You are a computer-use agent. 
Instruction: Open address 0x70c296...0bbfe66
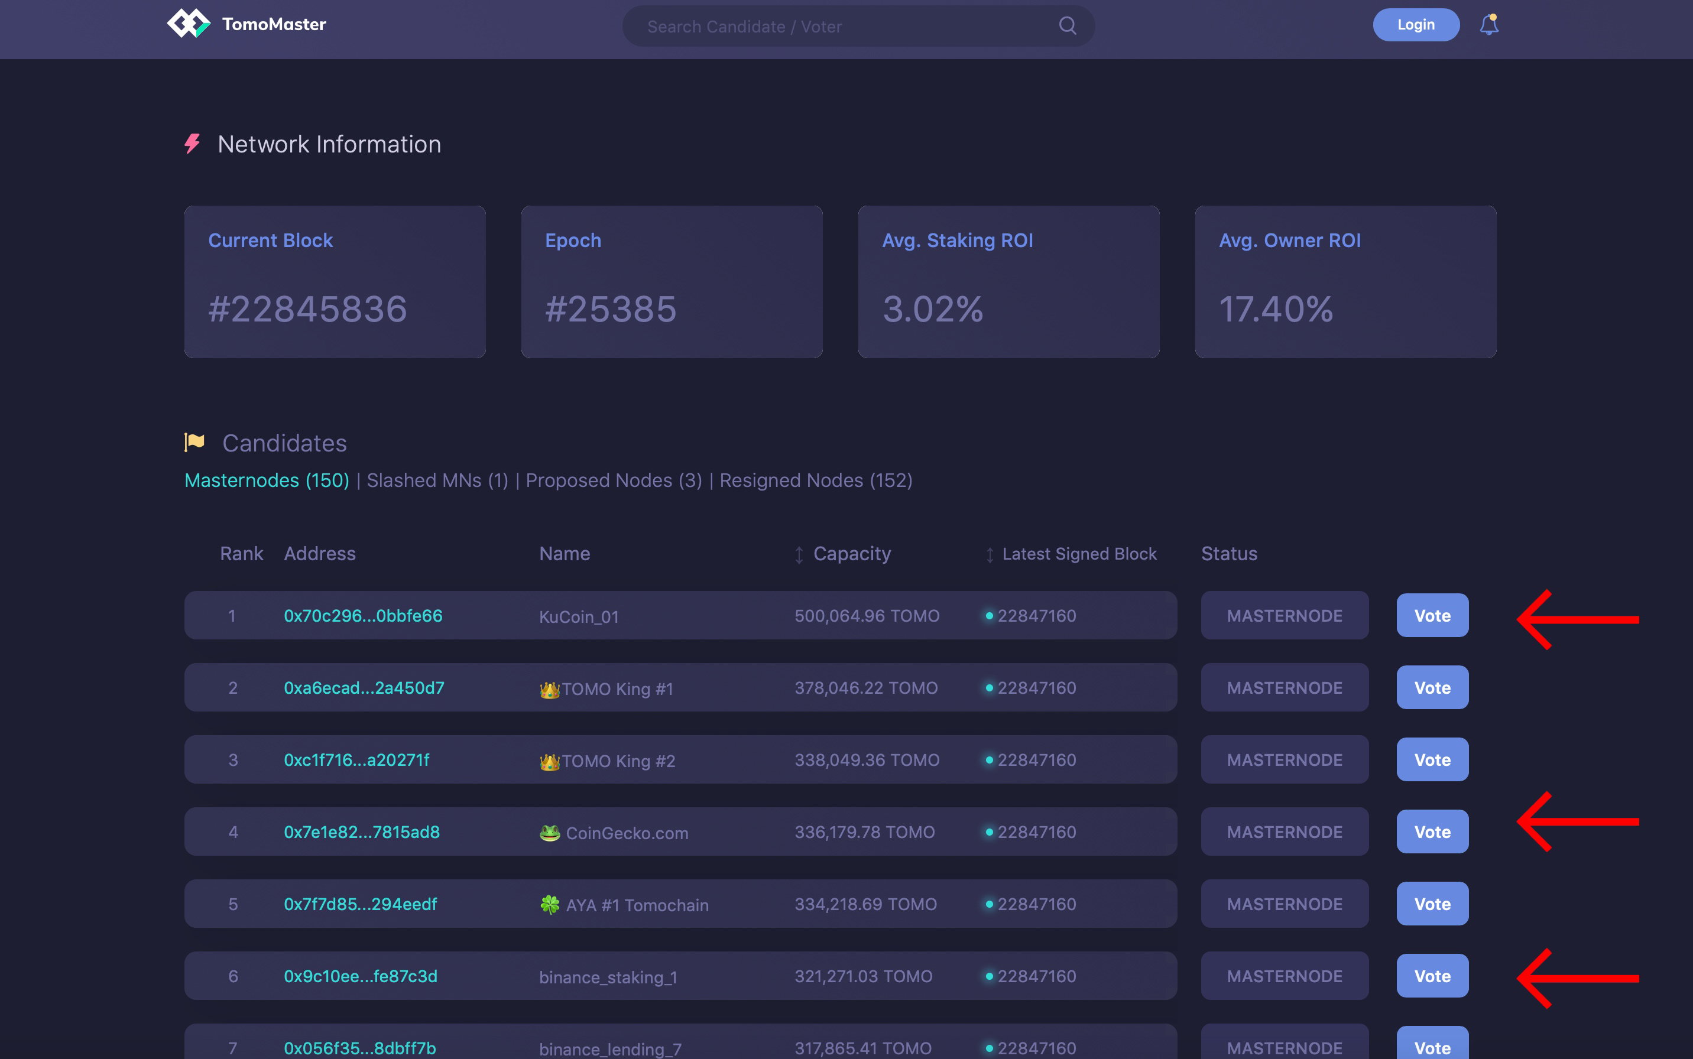pyautogui.click(x=363, y=616)
